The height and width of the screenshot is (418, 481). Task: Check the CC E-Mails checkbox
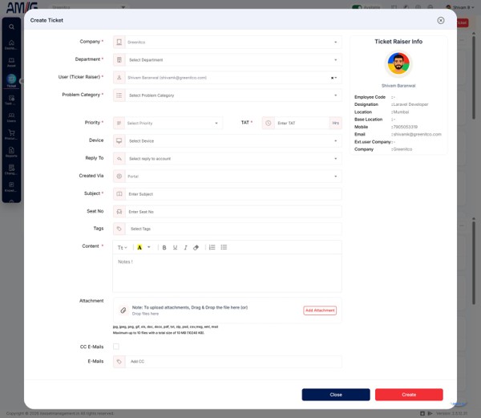116,347
